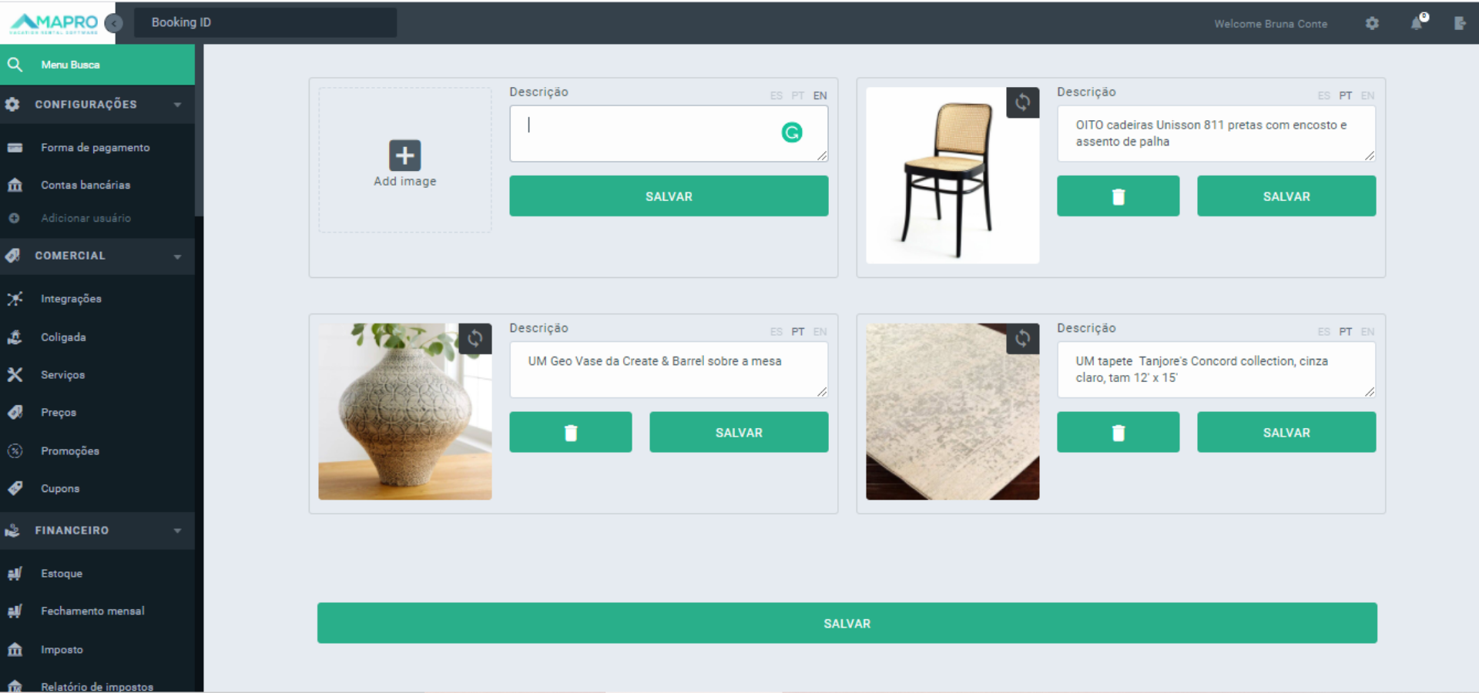Click the refresh icon on vase image
This screenshot has height=693, width=1479.
(x=475, y=339)
